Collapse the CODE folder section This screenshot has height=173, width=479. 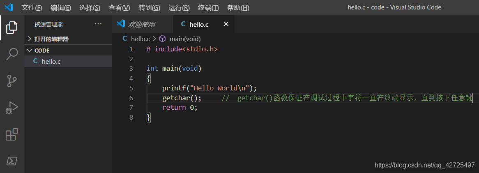click(41, 51)
